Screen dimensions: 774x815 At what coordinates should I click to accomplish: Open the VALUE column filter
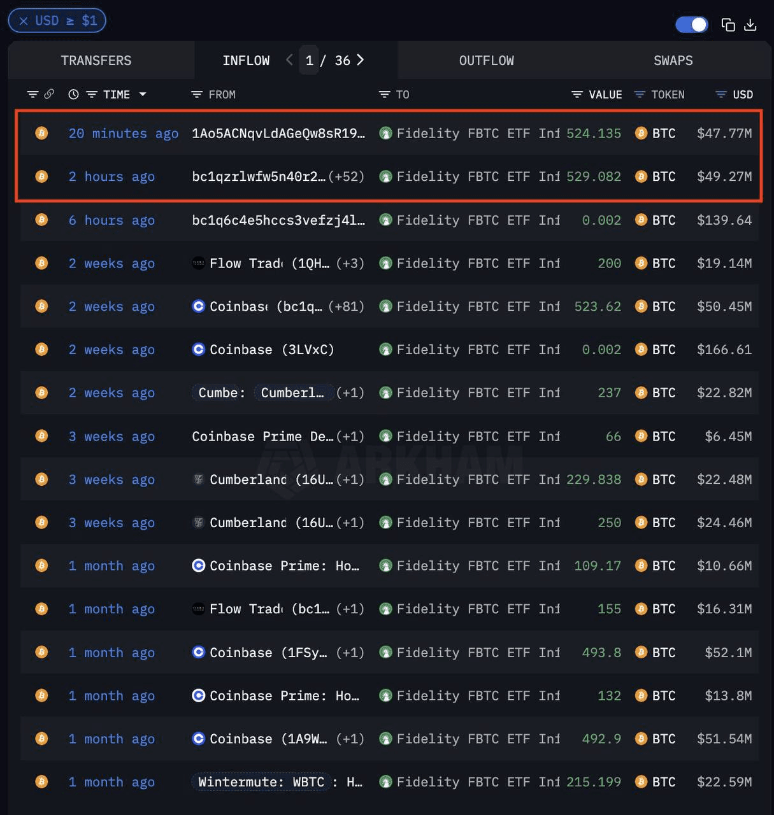[577, 94]
